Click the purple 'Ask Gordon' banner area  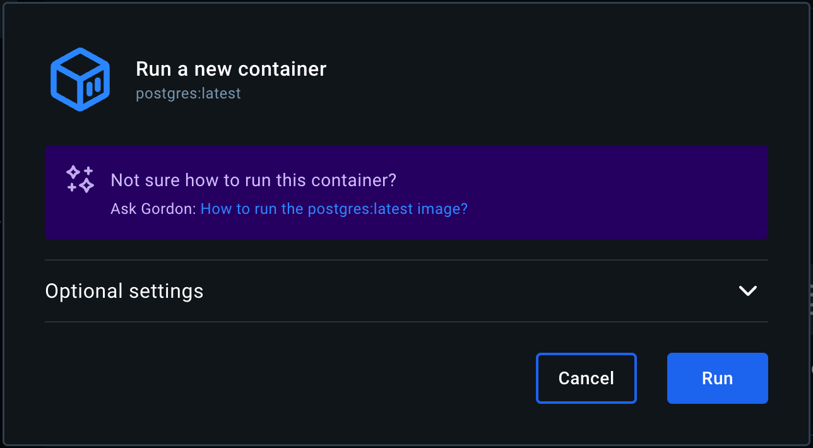[406, 192]
